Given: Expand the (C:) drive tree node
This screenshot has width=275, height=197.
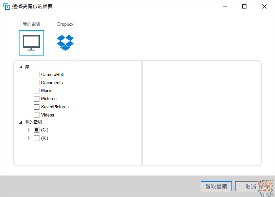Looking at the screenshot, I should [29, 130].
